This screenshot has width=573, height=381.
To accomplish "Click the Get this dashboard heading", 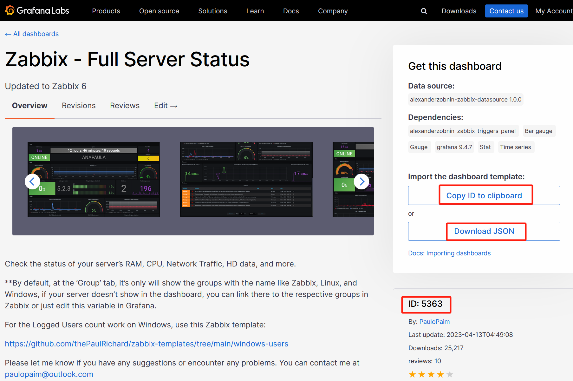I will (x=455, y=66).
